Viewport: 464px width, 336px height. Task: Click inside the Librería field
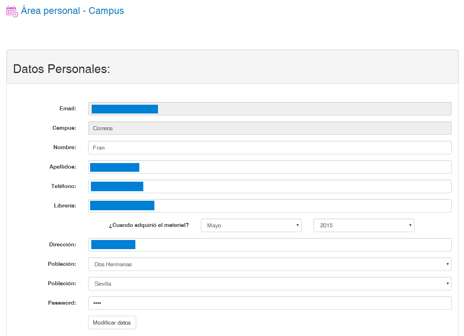click(x=270, y=206)
